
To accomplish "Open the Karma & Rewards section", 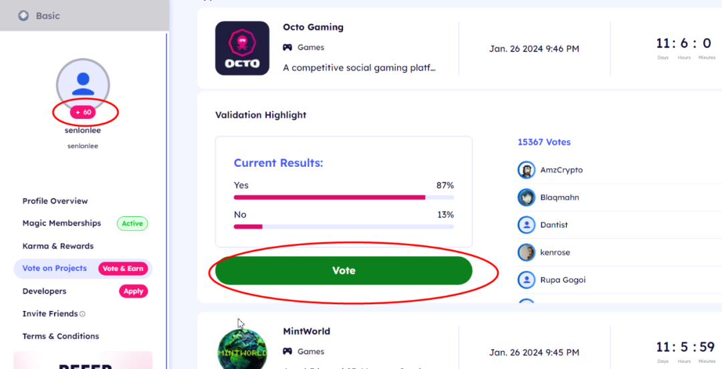I will [58, 246].
